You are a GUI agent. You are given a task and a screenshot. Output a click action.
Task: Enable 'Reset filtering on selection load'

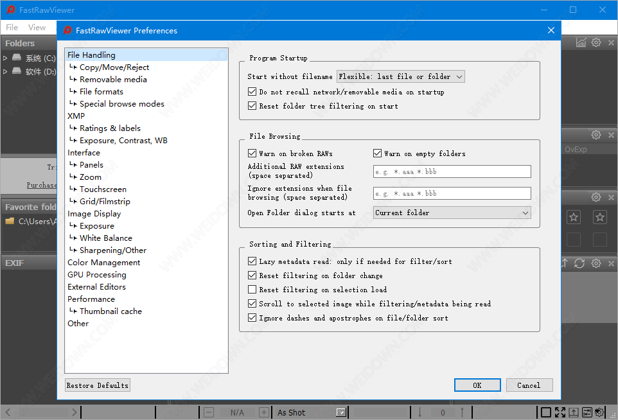coord(252,290)
